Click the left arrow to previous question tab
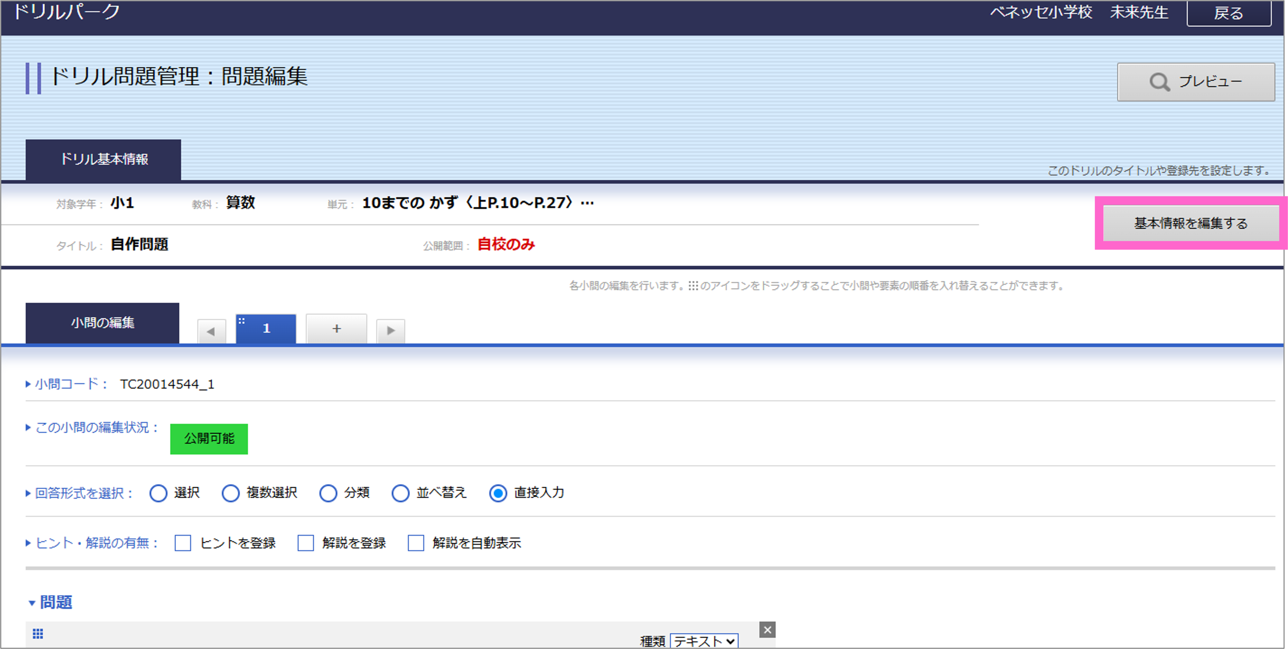 click(211, 331)
